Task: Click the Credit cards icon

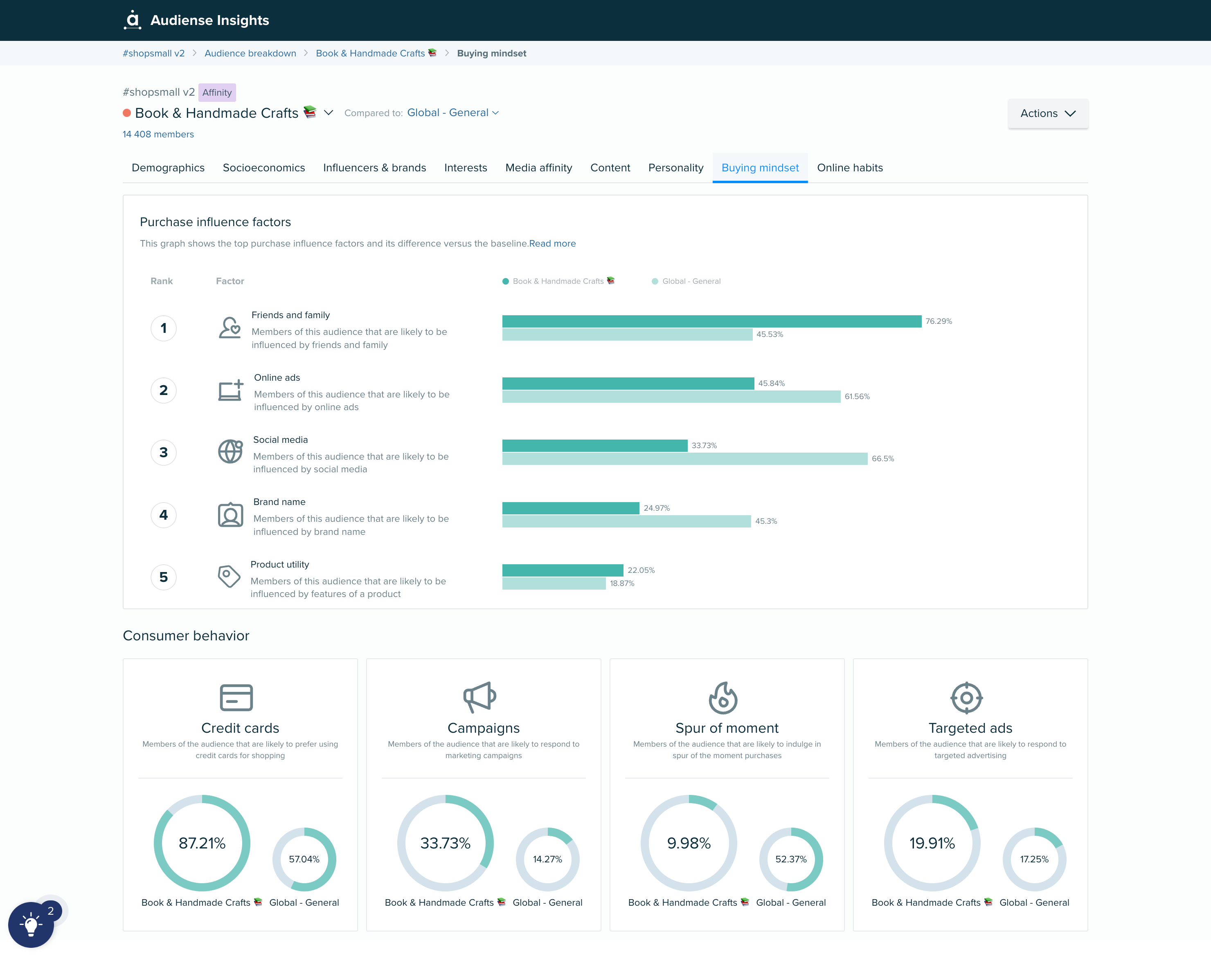Action: (236, 698)
